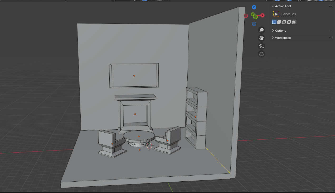335x193 pixels.
Task: Choose the 'Intersect selection' mode icon
Action: point(294,22)
